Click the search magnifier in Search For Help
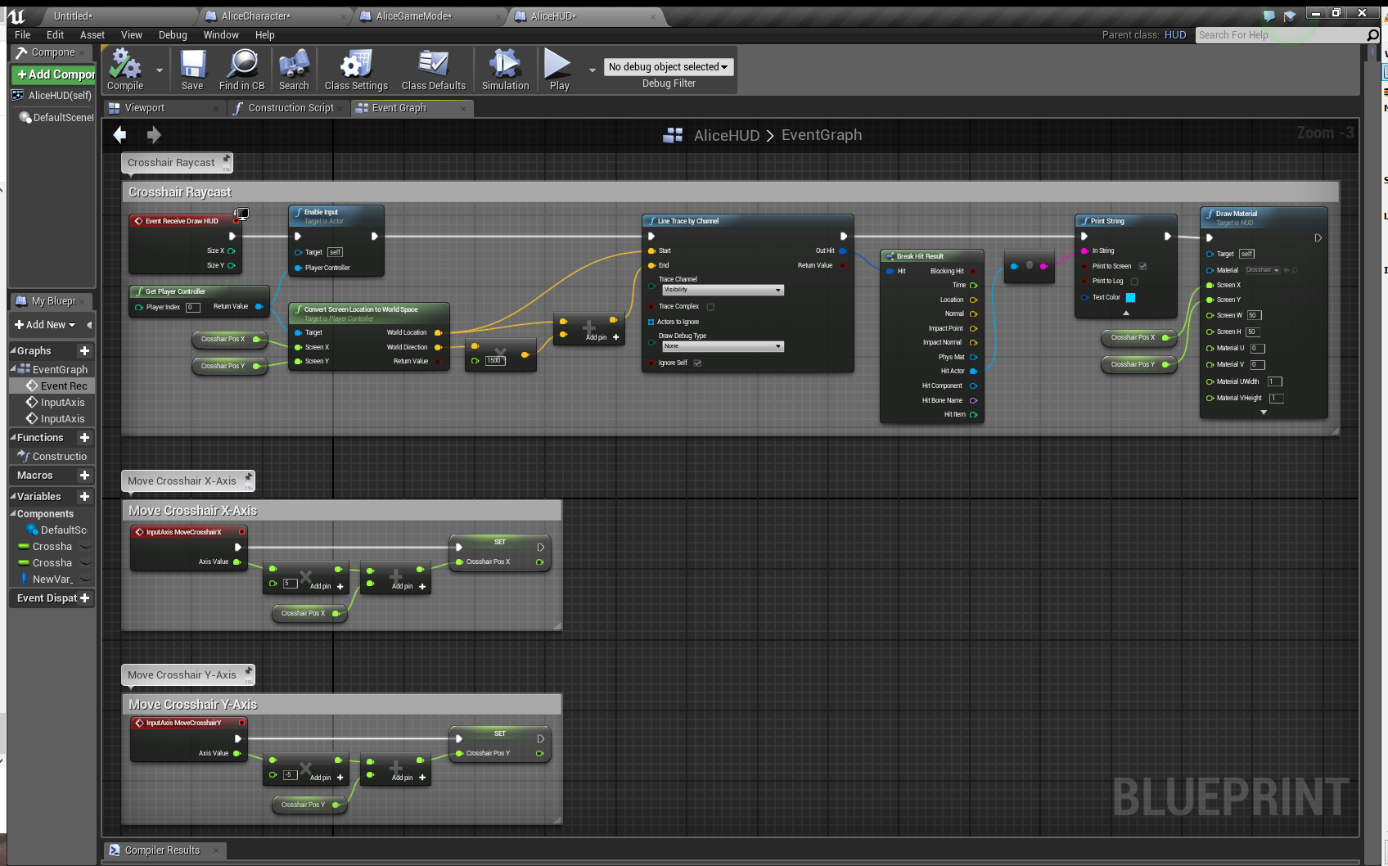1388x866 pixels. 1372,35
